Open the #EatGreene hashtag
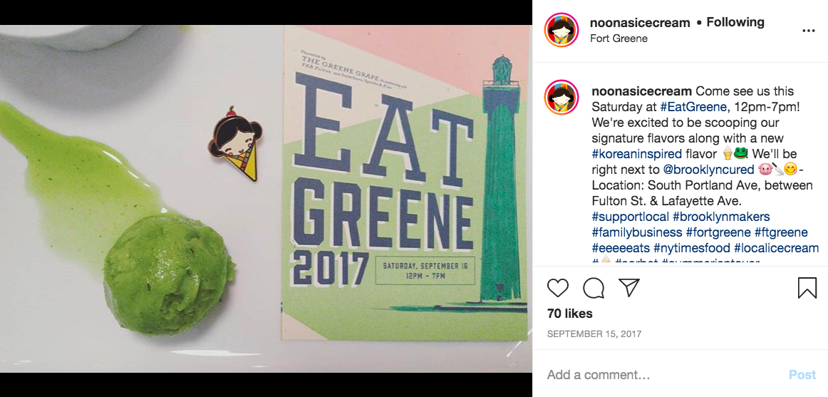This screenshot has width=828, height=397. tap(693, 107)
